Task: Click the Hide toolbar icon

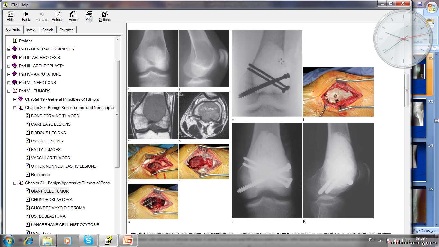Action: pos(10,16)
